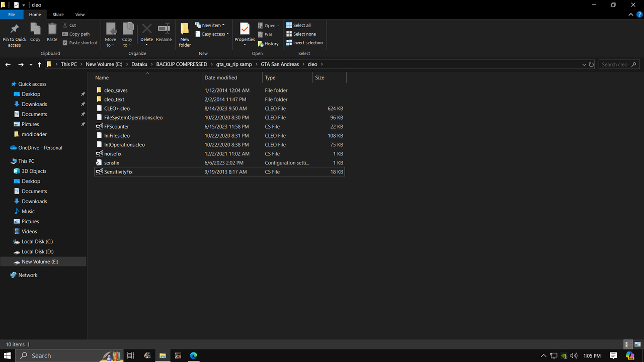Click BACKUP COMPRESSED in the address path
644x362 pixels.
182,64
